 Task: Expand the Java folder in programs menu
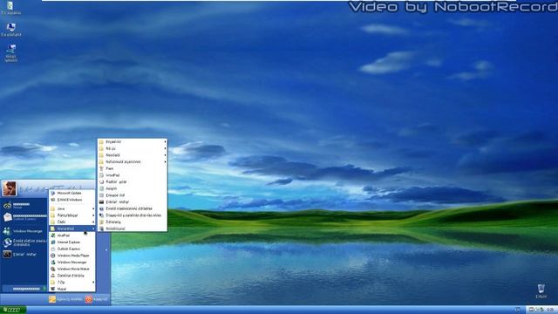(72, 208)
